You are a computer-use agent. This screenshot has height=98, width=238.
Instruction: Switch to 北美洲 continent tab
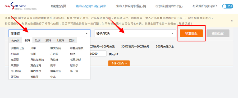tap(60, 40)
